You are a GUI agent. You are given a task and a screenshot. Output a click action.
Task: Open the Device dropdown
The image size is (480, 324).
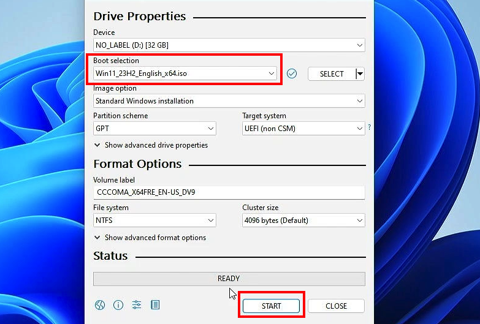coord(229,45)
